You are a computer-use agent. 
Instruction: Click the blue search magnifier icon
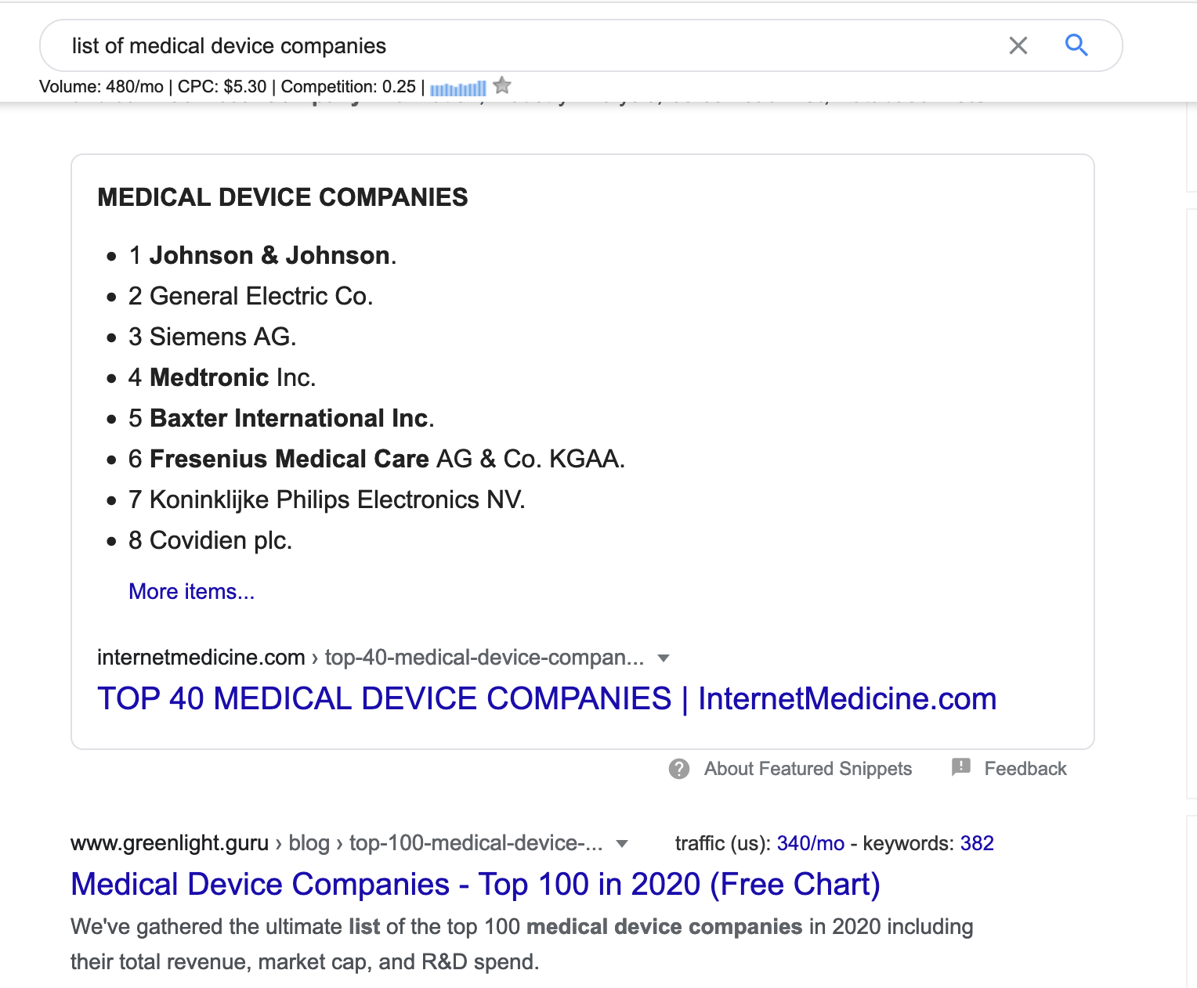[x=1076, y=45]
